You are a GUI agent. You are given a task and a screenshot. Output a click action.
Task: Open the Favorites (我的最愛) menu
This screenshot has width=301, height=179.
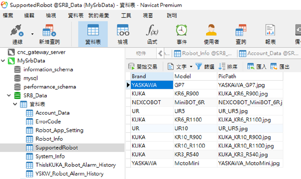[99, 16]
